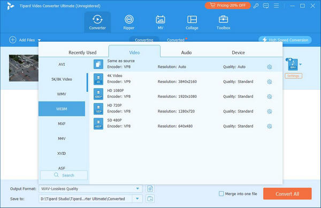Screen dimensions: 321x208
Task: Click the Tipard app logo icon
Action: (x=11, y=6)
